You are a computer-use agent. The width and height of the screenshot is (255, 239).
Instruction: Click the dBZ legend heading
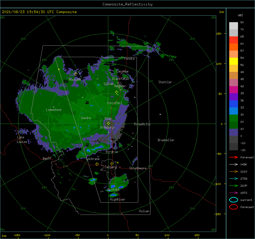[240, 15]
